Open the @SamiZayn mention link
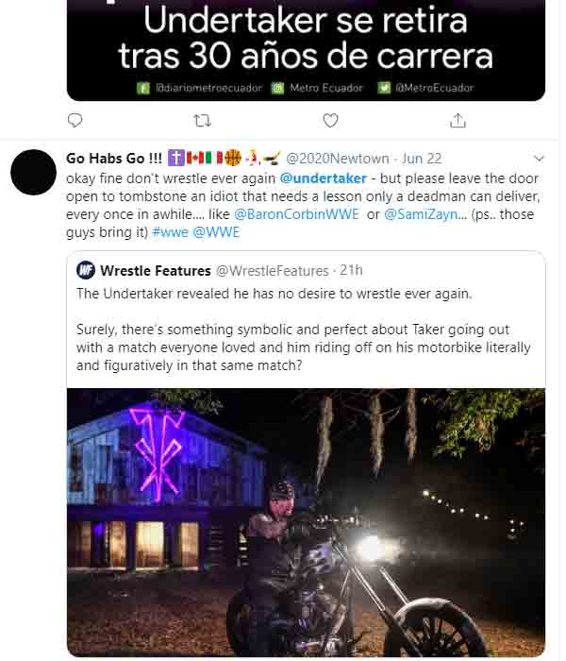Screen dimensions: 566x661 tap(425, 214)
